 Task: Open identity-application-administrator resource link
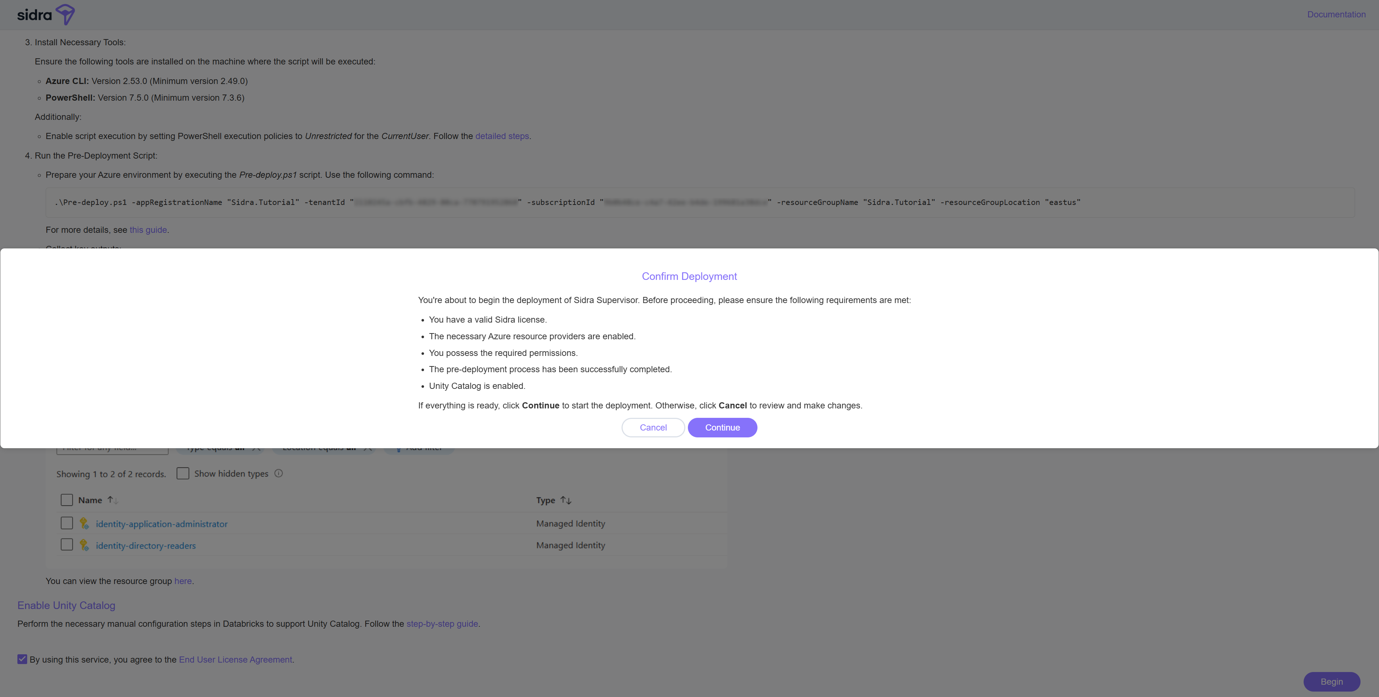click(162, 524)
